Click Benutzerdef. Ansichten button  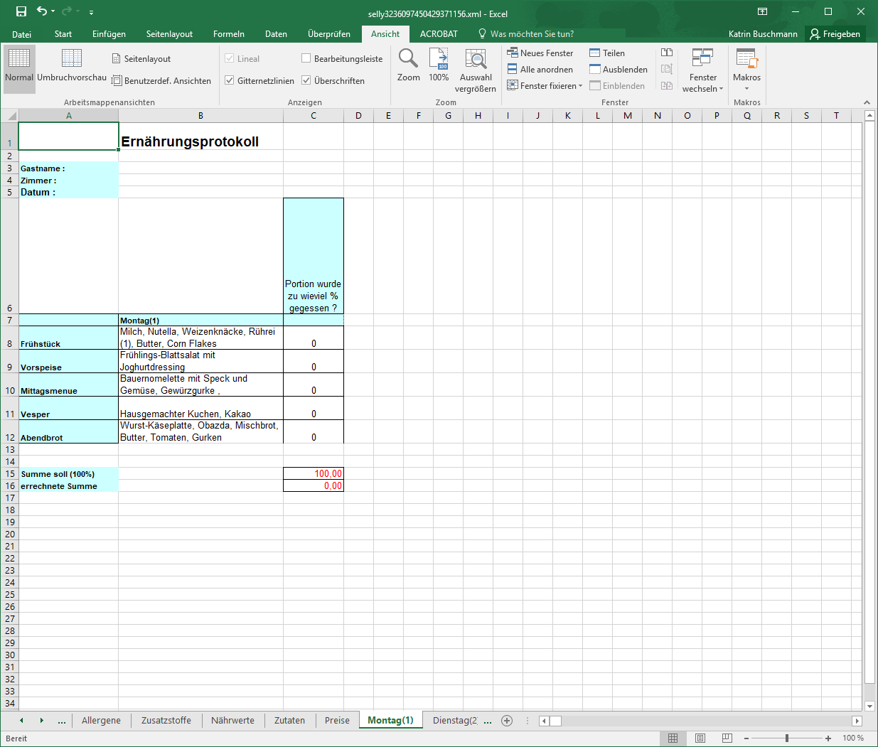161,81
